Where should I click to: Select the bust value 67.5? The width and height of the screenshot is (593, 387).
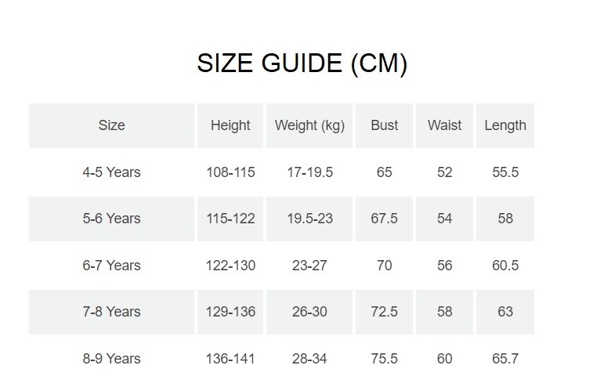click(x=384, y=219)
